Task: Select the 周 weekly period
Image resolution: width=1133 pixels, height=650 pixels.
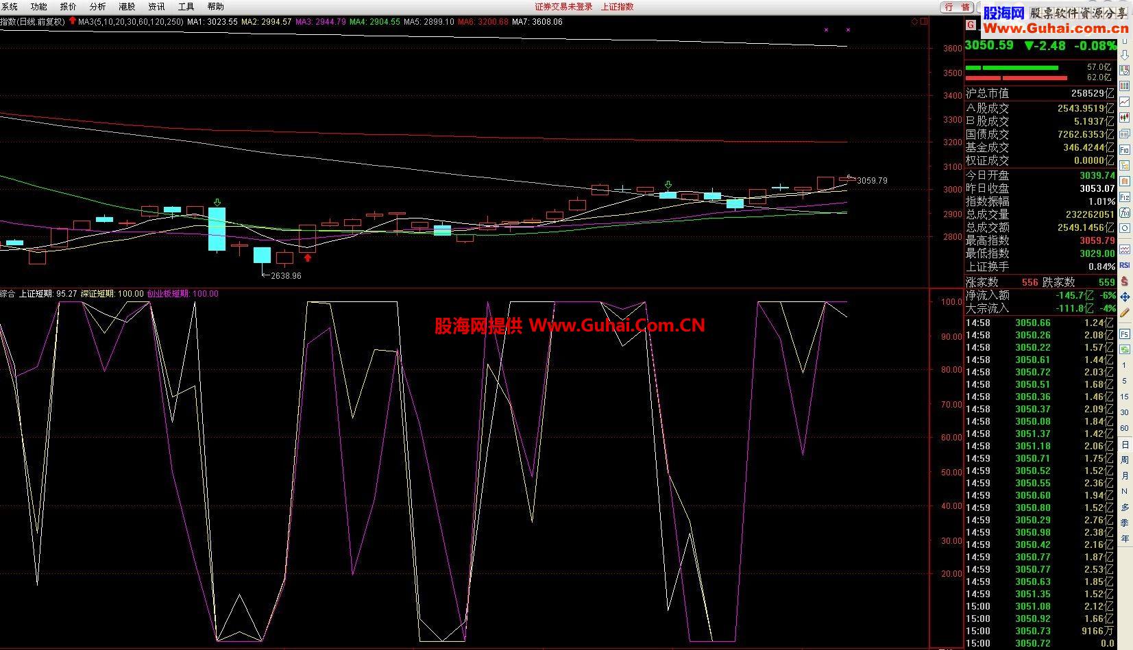Action: [x=1125, y=460]
